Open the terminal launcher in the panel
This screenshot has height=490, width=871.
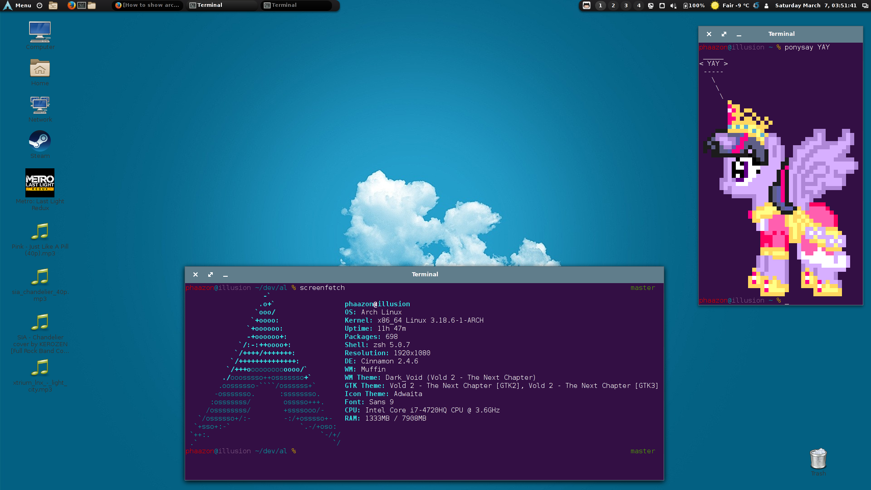point(82,5)
